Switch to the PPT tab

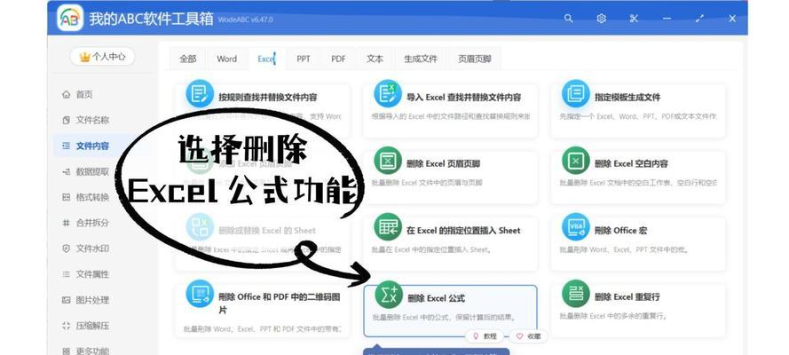tap(304, 59)
